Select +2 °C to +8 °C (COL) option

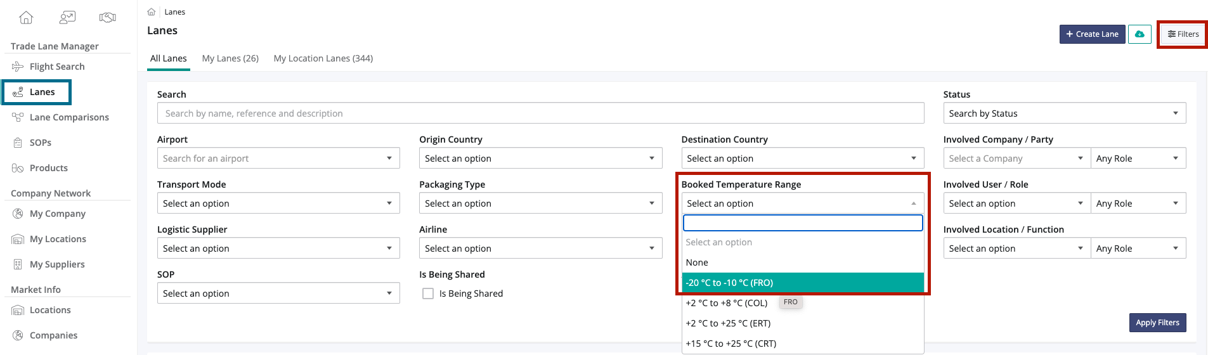[802, 303]
